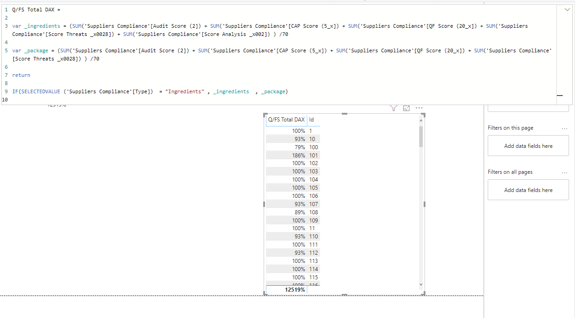Place cursor on 'Q/FS Total DAX =' in formula line 1

click(x=36, y=10)
